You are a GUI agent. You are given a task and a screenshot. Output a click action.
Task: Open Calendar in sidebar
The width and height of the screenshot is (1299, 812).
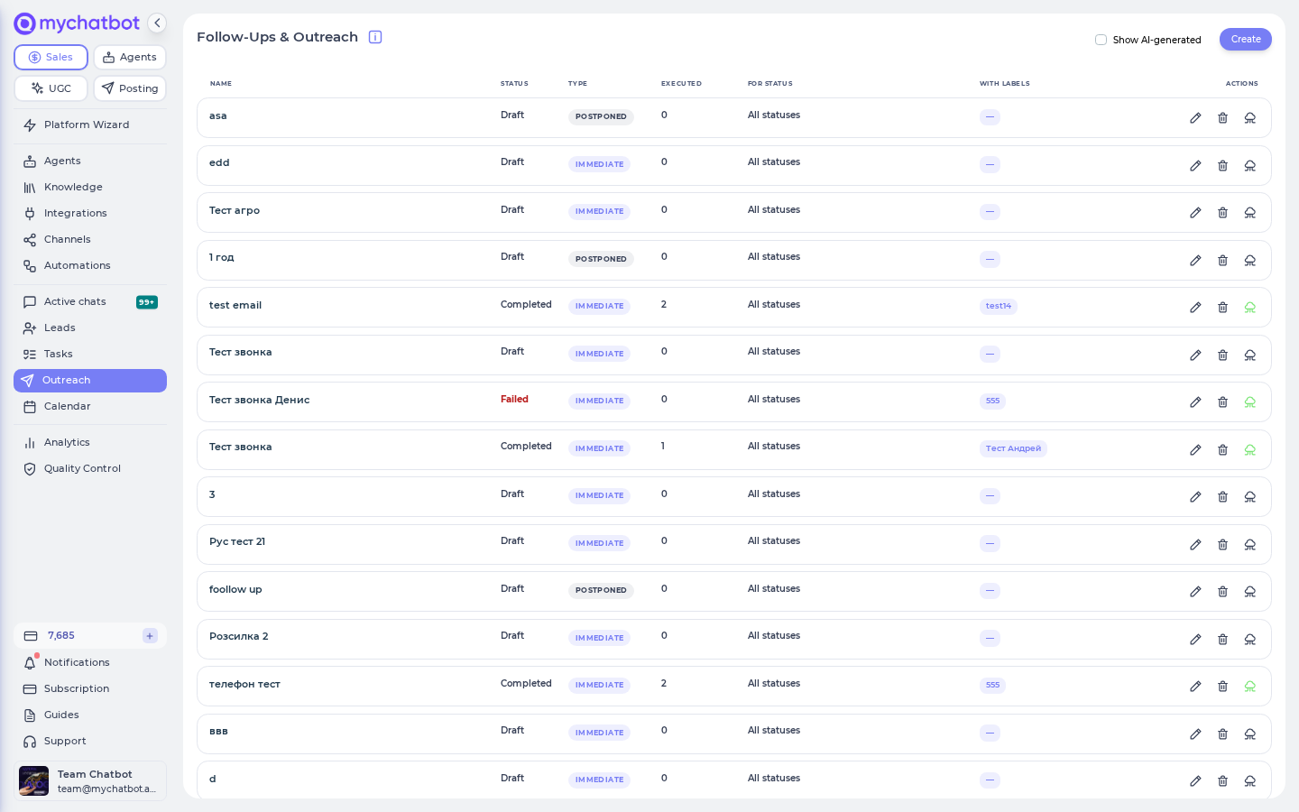90,407
